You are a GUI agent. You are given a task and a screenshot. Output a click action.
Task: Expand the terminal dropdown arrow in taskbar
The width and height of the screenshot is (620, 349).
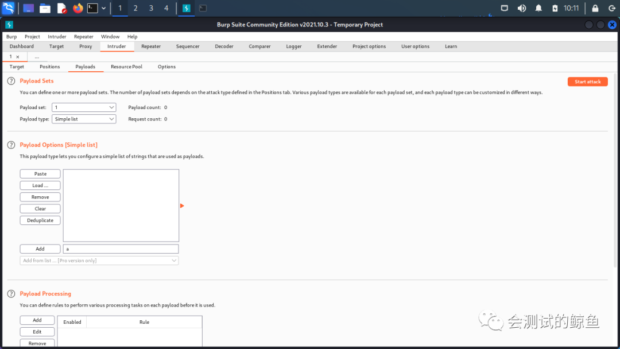[x=103, y=8]
